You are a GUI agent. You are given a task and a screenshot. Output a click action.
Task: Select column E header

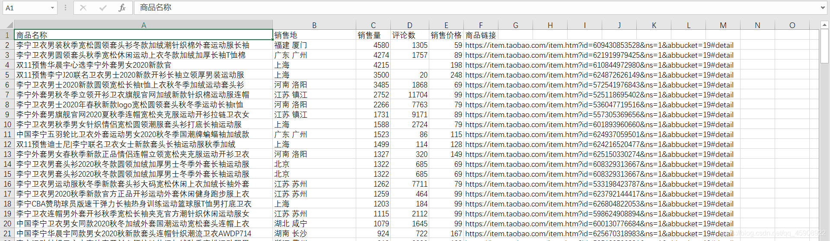click(x=446, y=25)
